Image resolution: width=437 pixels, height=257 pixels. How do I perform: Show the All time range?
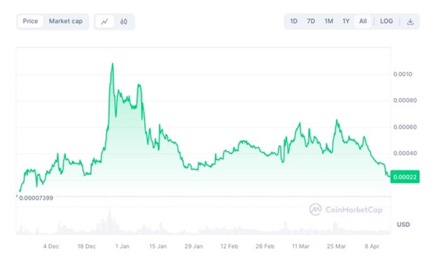(x=363, y=21)
